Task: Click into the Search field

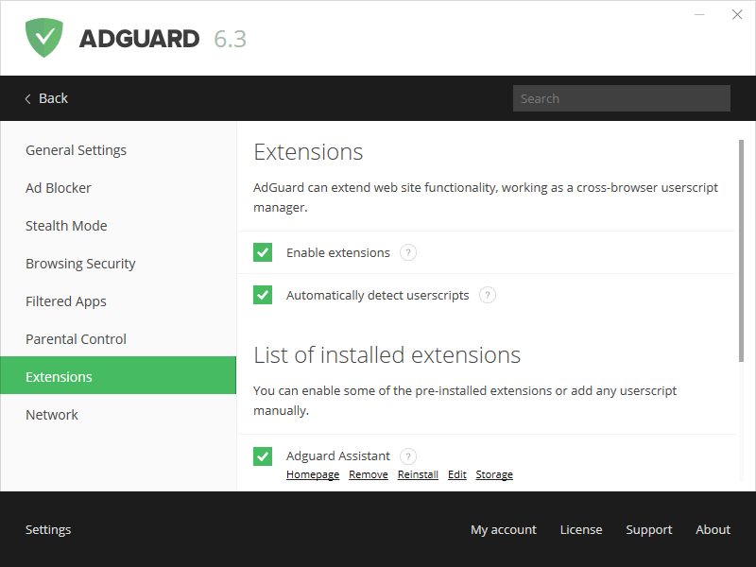Action: click(621, 98)
